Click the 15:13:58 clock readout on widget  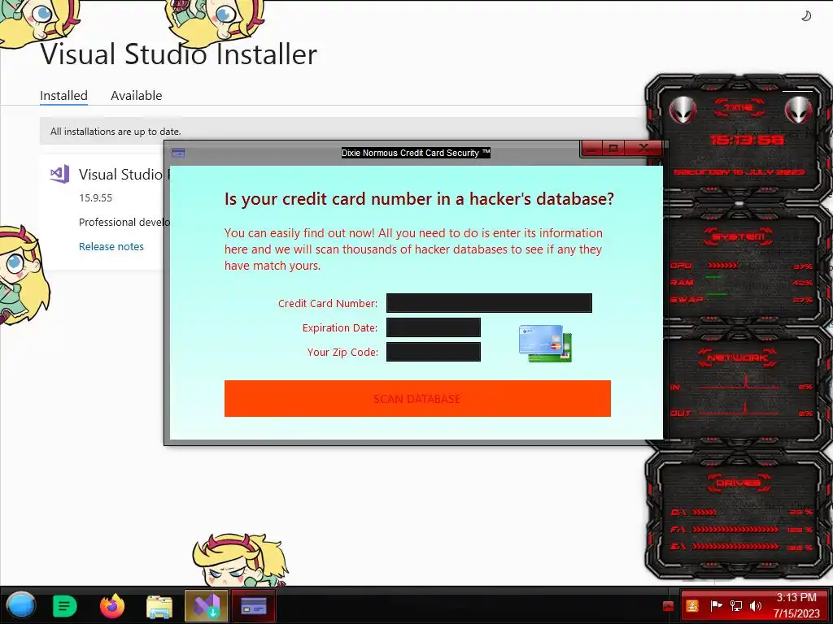(747, 140)
